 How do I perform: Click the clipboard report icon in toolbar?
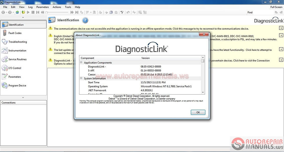click(x=94, y=12)
